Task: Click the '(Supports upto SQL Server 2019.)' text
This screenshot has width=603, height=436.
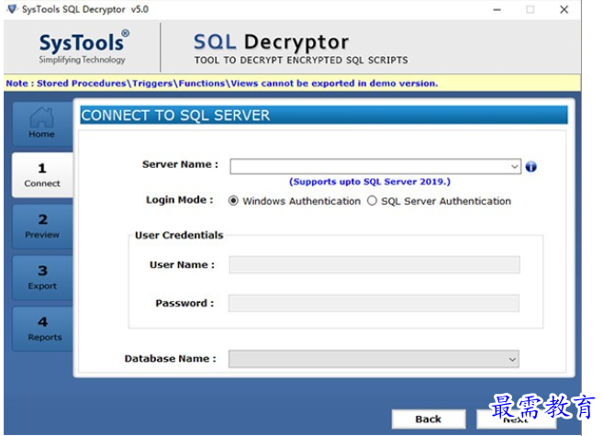Action: tap(370, 182)
